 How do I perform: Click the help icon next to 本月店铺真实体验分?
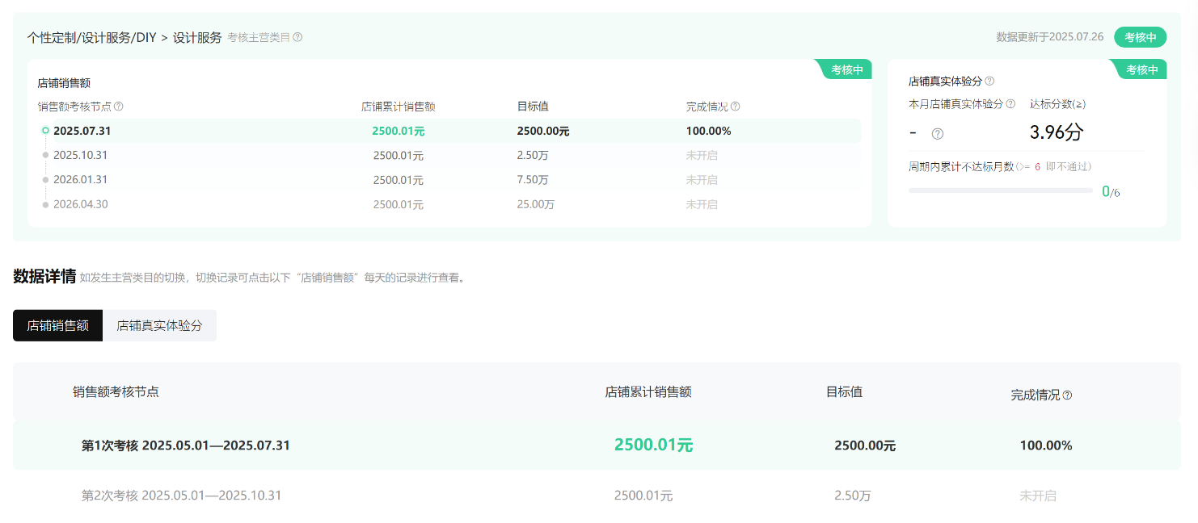tap(1010, 104)
